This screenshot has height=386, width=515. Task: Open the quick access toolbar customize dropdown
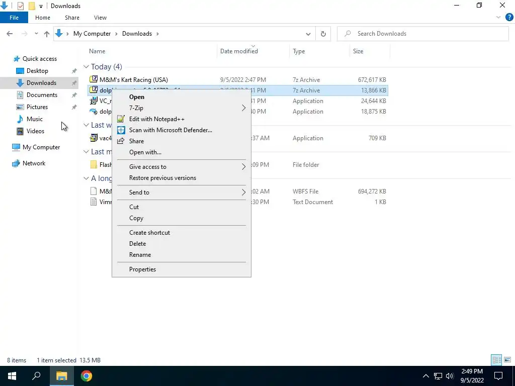pyautogui.click(x=41, y=6)
